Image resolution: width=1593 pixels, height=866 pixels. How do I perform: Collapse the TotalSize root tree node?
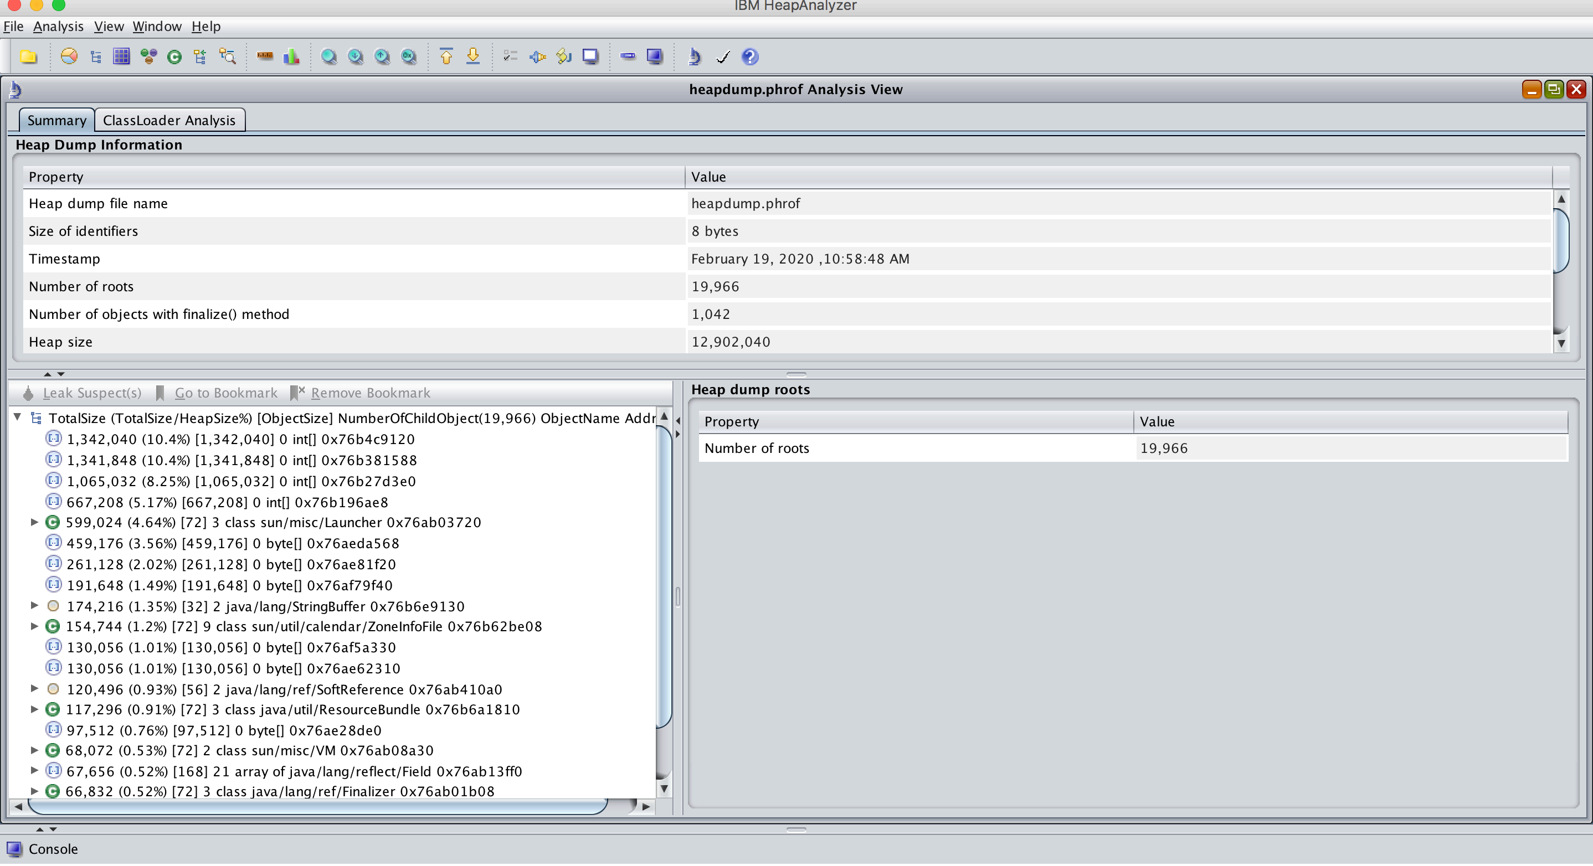[18, 418]
